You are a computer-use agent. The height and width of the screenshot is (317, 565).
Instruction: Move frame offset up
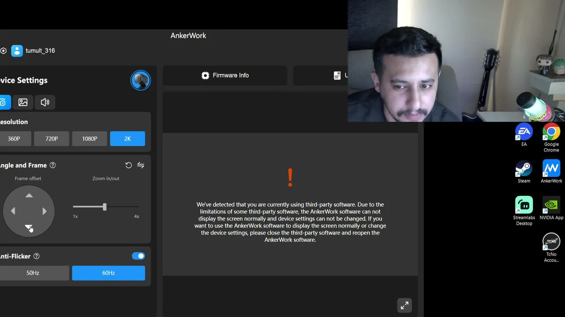click(29, 195)
